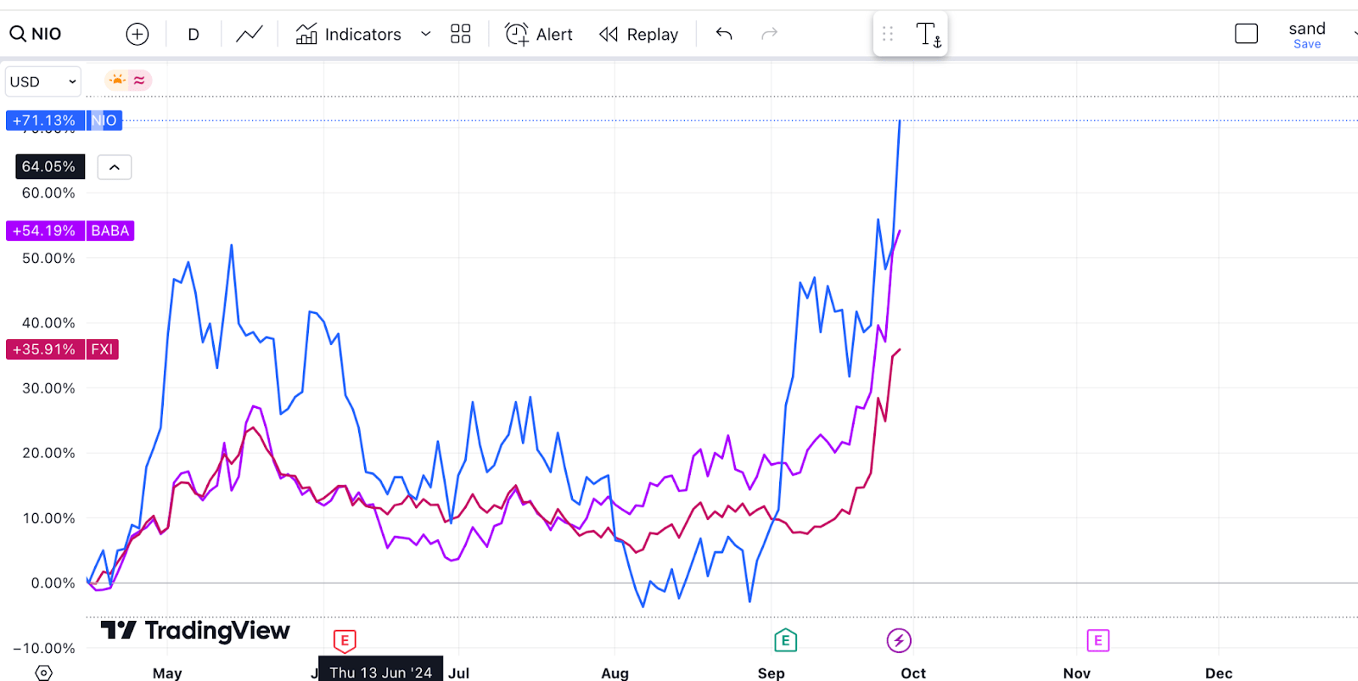Start bar Replay mode
This screenshot has width=1358, height=681.
click(639, 34)
